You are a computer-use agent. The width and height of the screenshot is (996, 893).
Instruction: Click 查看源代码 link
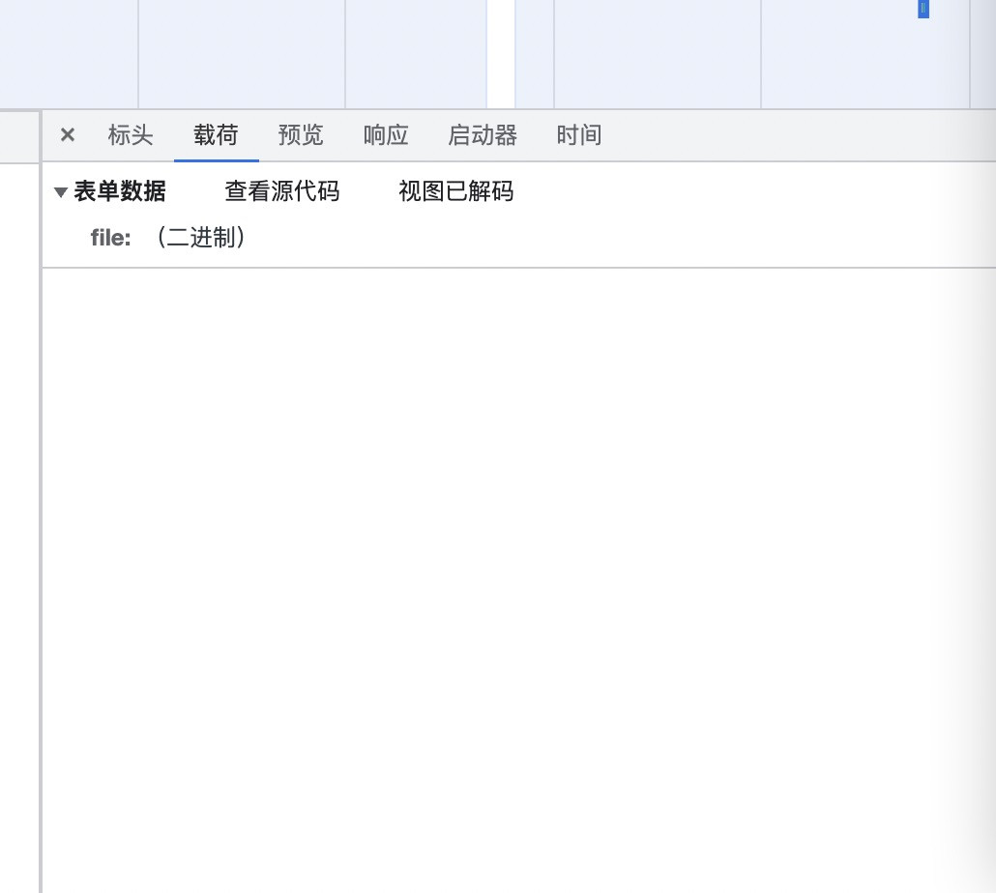click(x=282, y=191)
